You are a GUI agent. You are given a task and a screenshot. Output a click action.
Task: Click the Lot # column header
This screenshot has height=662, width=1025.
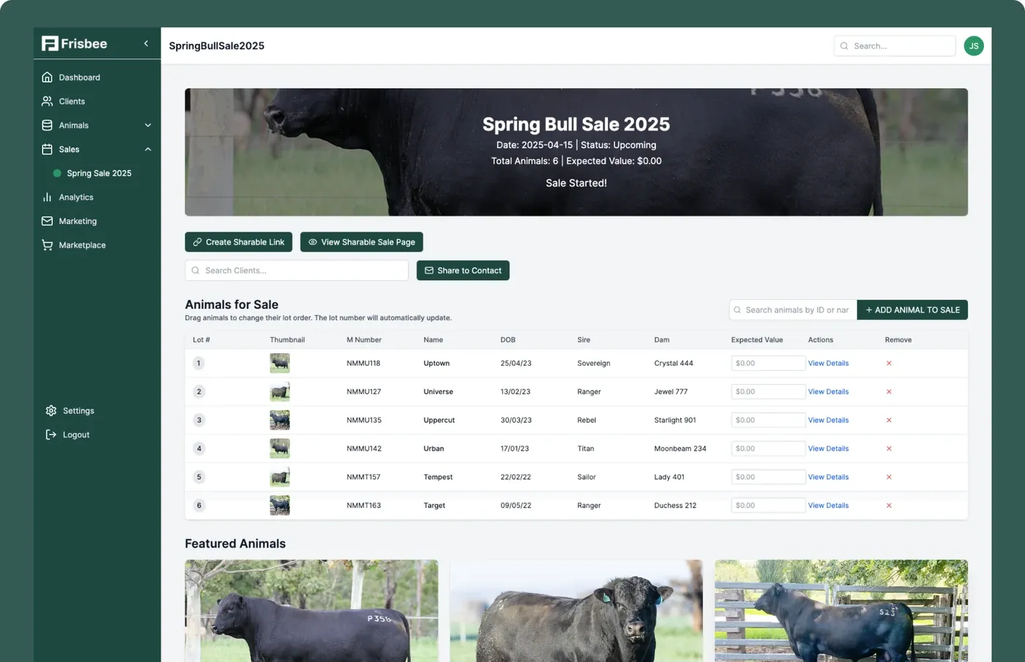(x=201, y=340)
